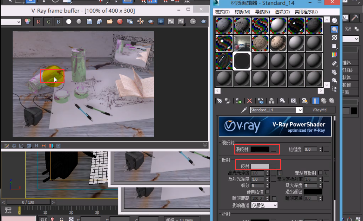Pick material from object using eyedropper
363x221 pixels.
[244, 110]
